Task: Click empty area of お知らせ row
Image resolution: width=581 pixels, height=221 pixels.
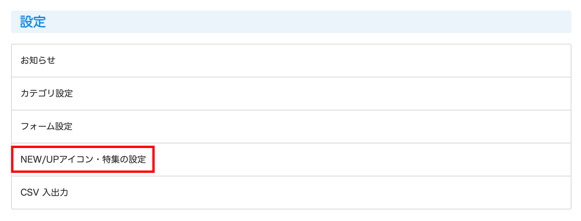Action: tap(321, 60)
